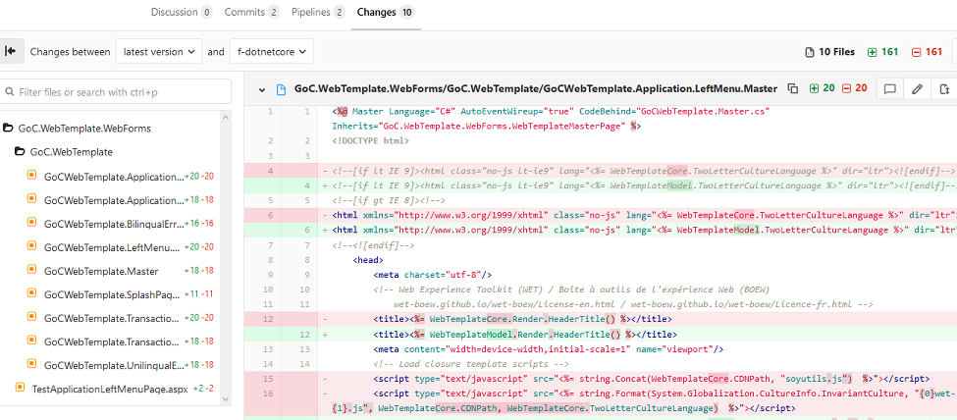This screenshot has height=420, width=957.
Task: Click the folder icon beside GoC.WebTemplate
Action: (x=20, y=152)
